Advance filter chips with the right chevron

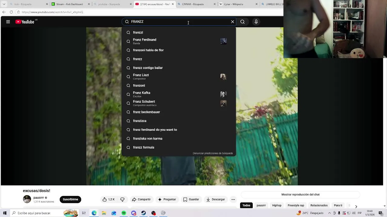[356, 206]
